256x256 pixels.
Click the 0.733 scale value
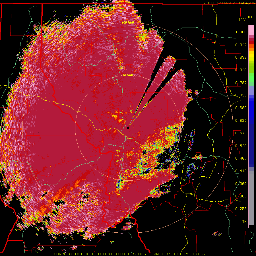click(x=241, y=95)
